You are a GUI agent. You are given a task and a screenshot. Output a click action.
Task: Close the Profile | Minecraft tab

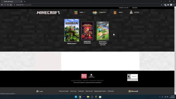21,2
